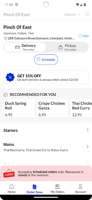Viewport: 92px width, 200px height.
Task: Tap the location pin icon beside address
Action: pos(5,38)
